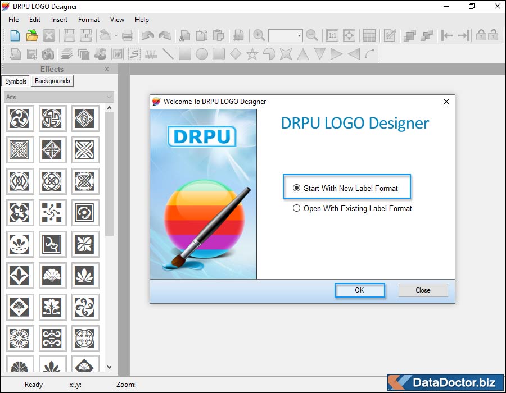Image resolution: width=506 pixels, height=393 pixels.
Task: Click the align-right arrow icon
Action: click(464, 35)
